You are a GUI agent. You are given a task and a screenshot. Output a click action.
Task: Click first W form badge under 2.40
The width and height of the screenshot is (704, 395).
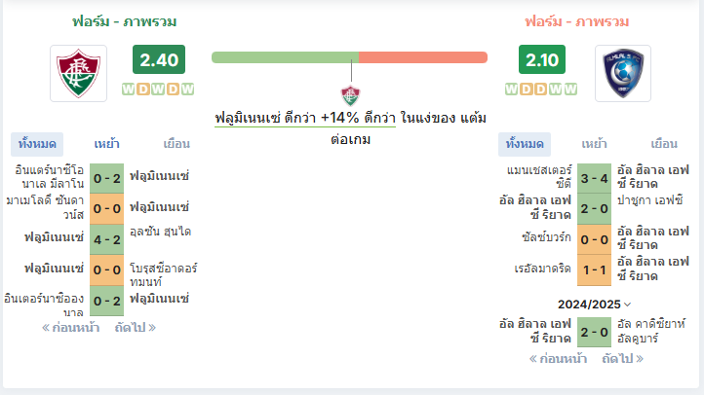129,90
